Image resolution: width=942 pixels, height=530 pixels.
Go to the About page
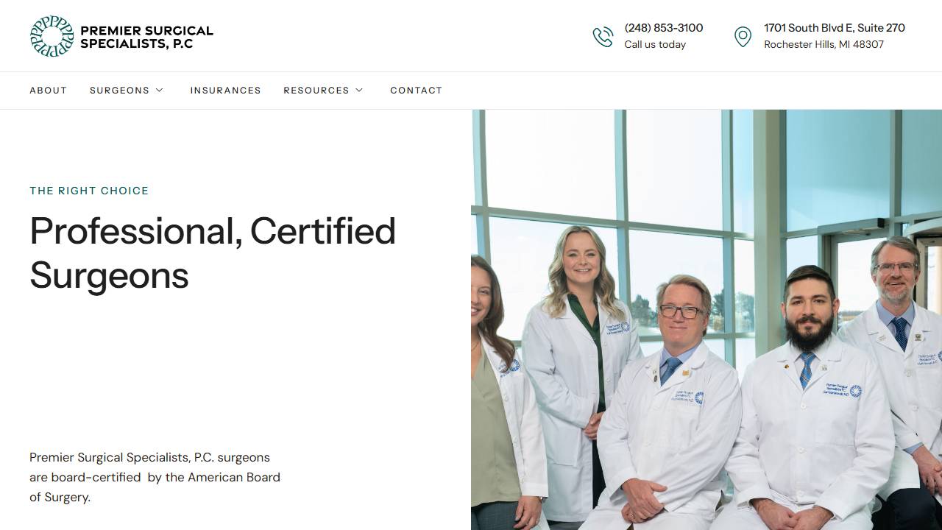tap(49, 91)
